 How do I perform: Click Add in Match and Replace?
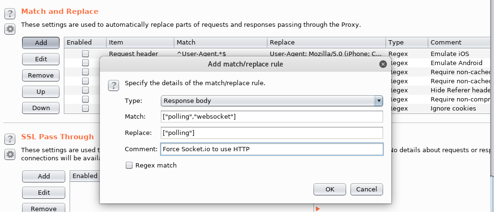[x=41, y=43]
